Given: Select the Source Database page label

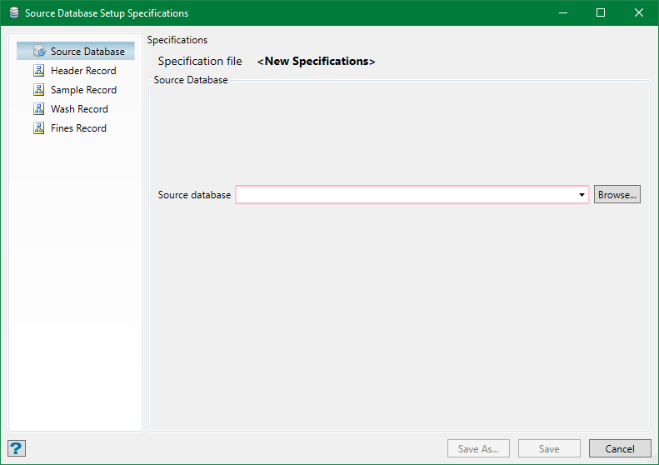Looking at the screenshot, I should 87,52.
